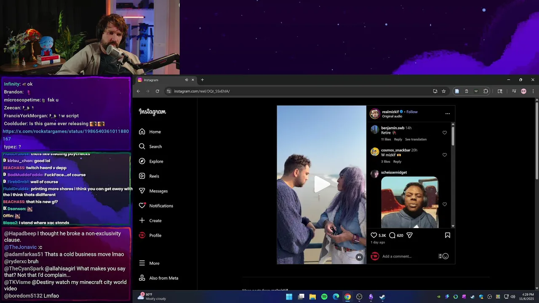
Task: Open the Explore compass icon
Action: 142,161
